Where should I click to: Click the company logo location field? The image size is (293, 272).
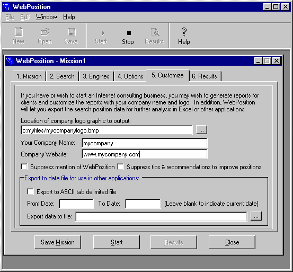pos(106,130)
